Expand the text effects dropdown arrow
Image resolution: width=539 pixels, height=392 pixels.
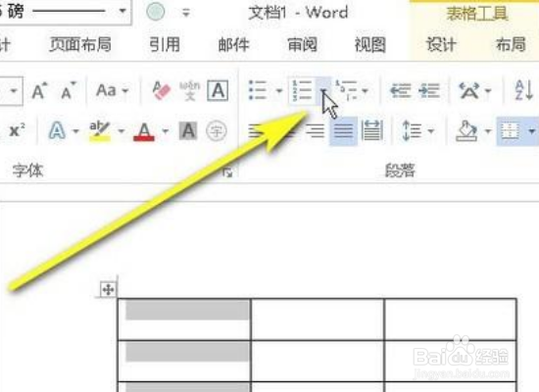75,131
